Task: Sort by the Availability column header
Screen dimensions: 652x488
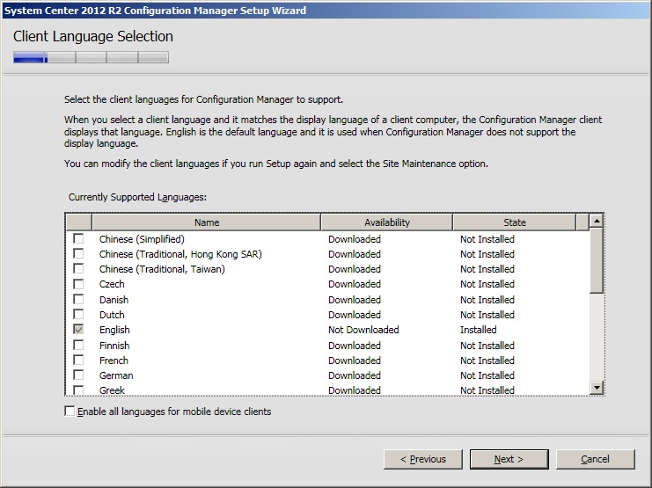Action: [386, 222]
